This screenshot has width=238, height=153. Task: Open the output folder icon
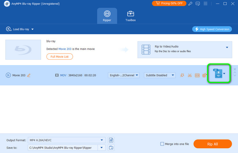click(111, 148)
